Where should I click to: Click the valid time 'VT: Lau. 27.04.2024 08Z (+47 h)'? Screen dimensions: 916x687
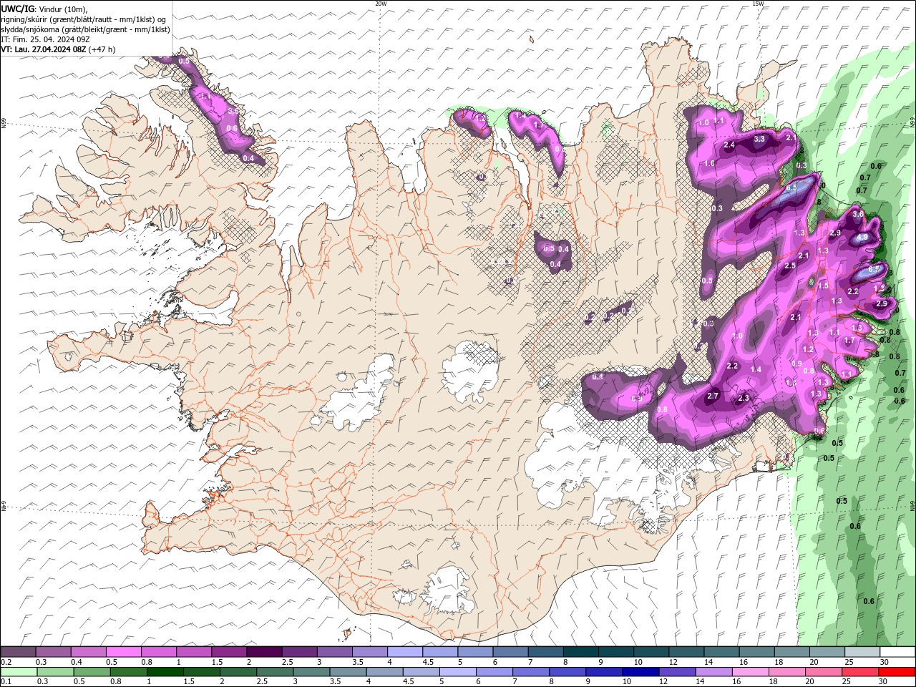58,49
